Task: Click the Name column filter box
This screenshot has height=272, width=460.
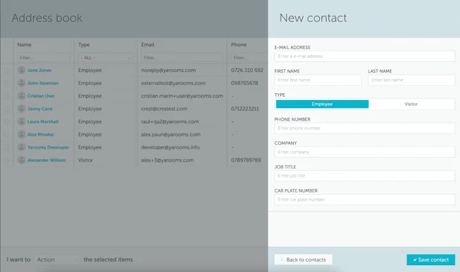Action: [x=44, y=58]
